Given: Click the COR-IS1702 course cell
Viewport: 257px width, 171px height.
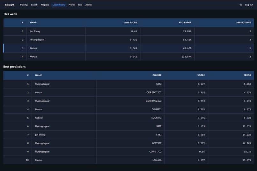Looking at the screenshot, I should point(155,152).
